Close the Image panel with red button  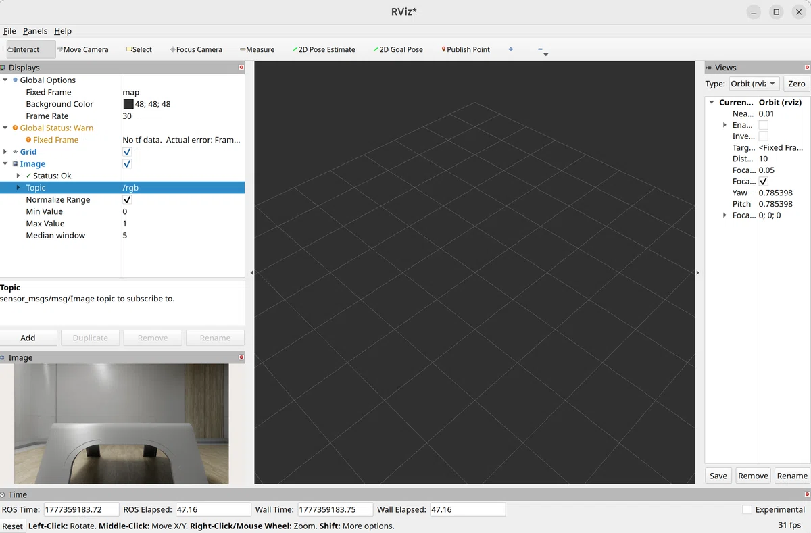[x=241, y=357]
